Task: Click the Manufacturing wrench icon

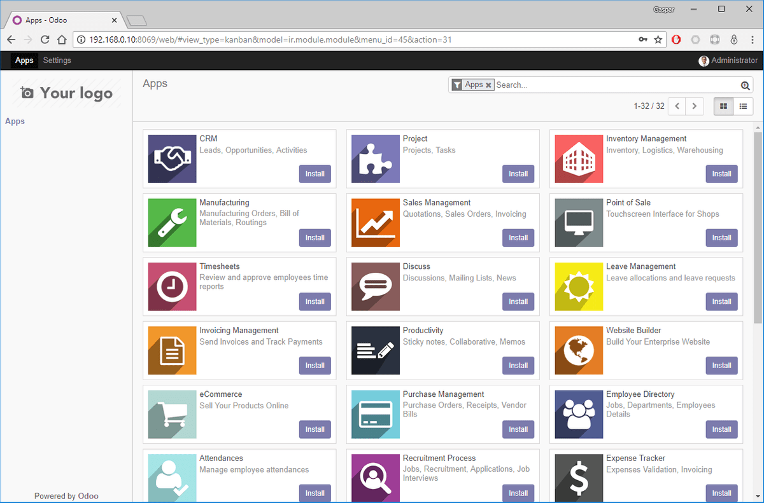Action: (172, 223)
